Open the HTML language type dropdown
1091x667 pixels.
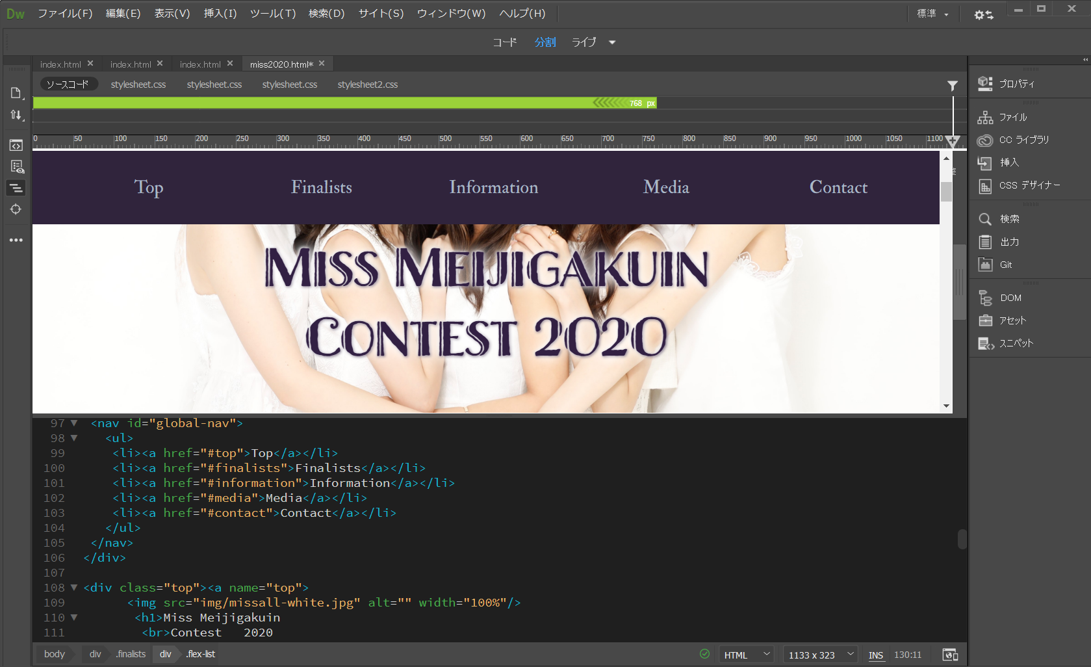point(746,655)
